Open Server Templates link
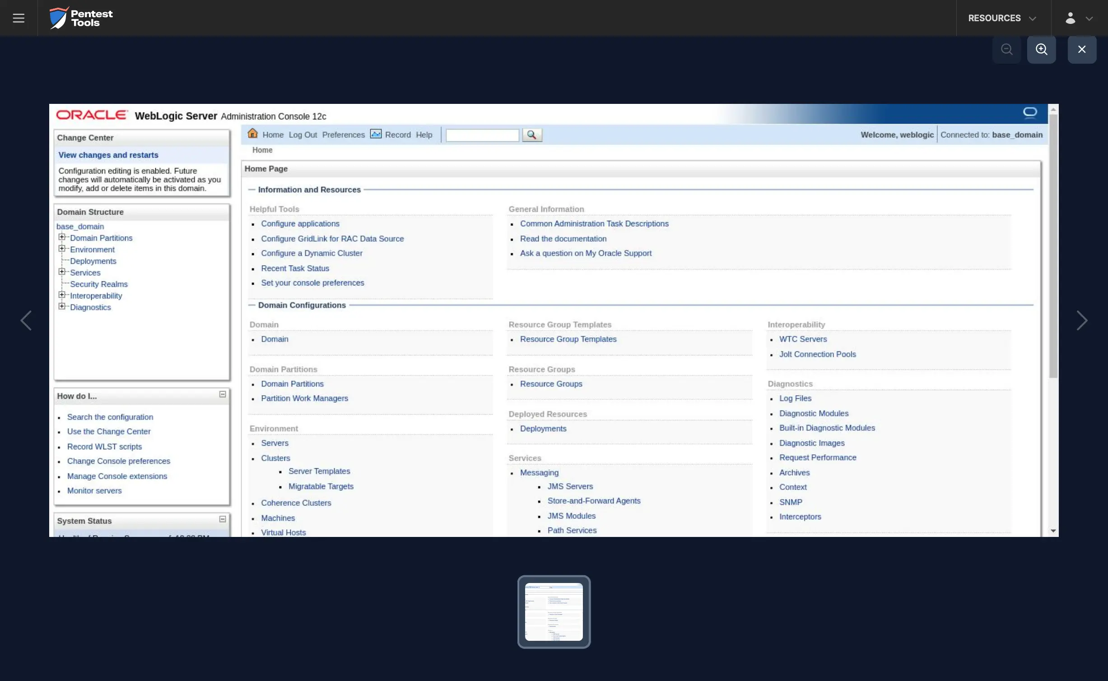 (319, 471)
